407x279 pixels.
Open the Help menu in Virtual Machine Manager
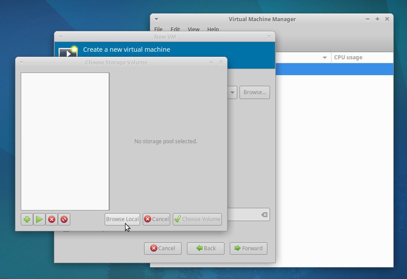point(213,29)
